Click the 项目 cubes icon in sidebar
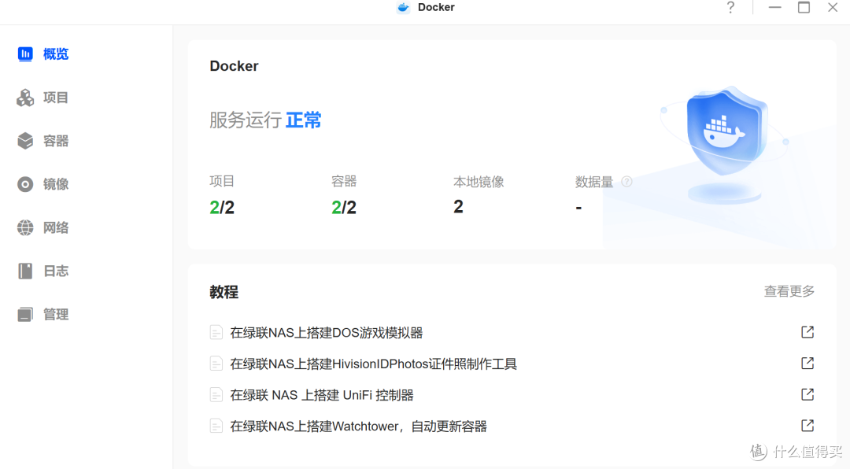This screenshot has height=469, width=850. point(25,98)
